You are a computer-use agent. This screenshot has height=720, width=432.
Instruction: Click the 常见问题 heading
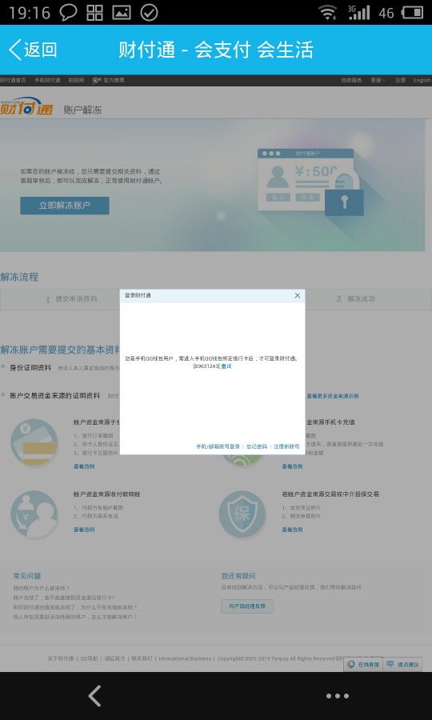(27, 576)
